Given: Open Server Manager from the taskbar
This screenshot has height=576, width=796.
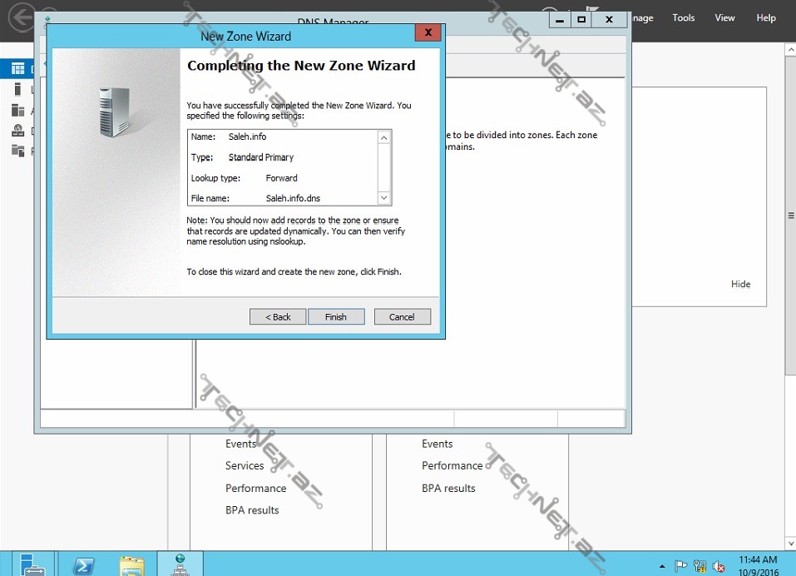Looking at the screenshot, I should (x=32, y=564).
